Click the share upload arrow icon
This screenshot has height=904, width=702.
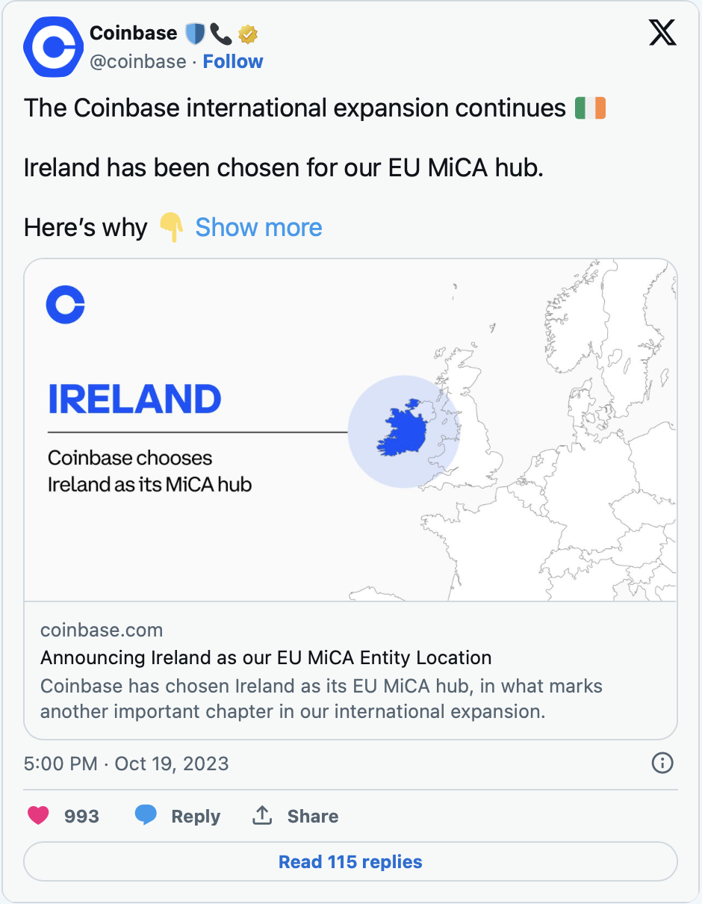(262, 816)
